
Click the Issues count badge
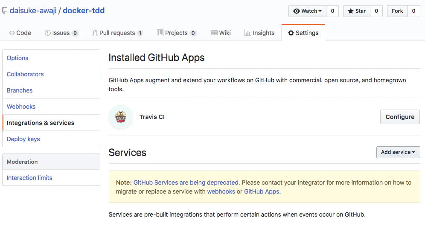click(75, 33)
